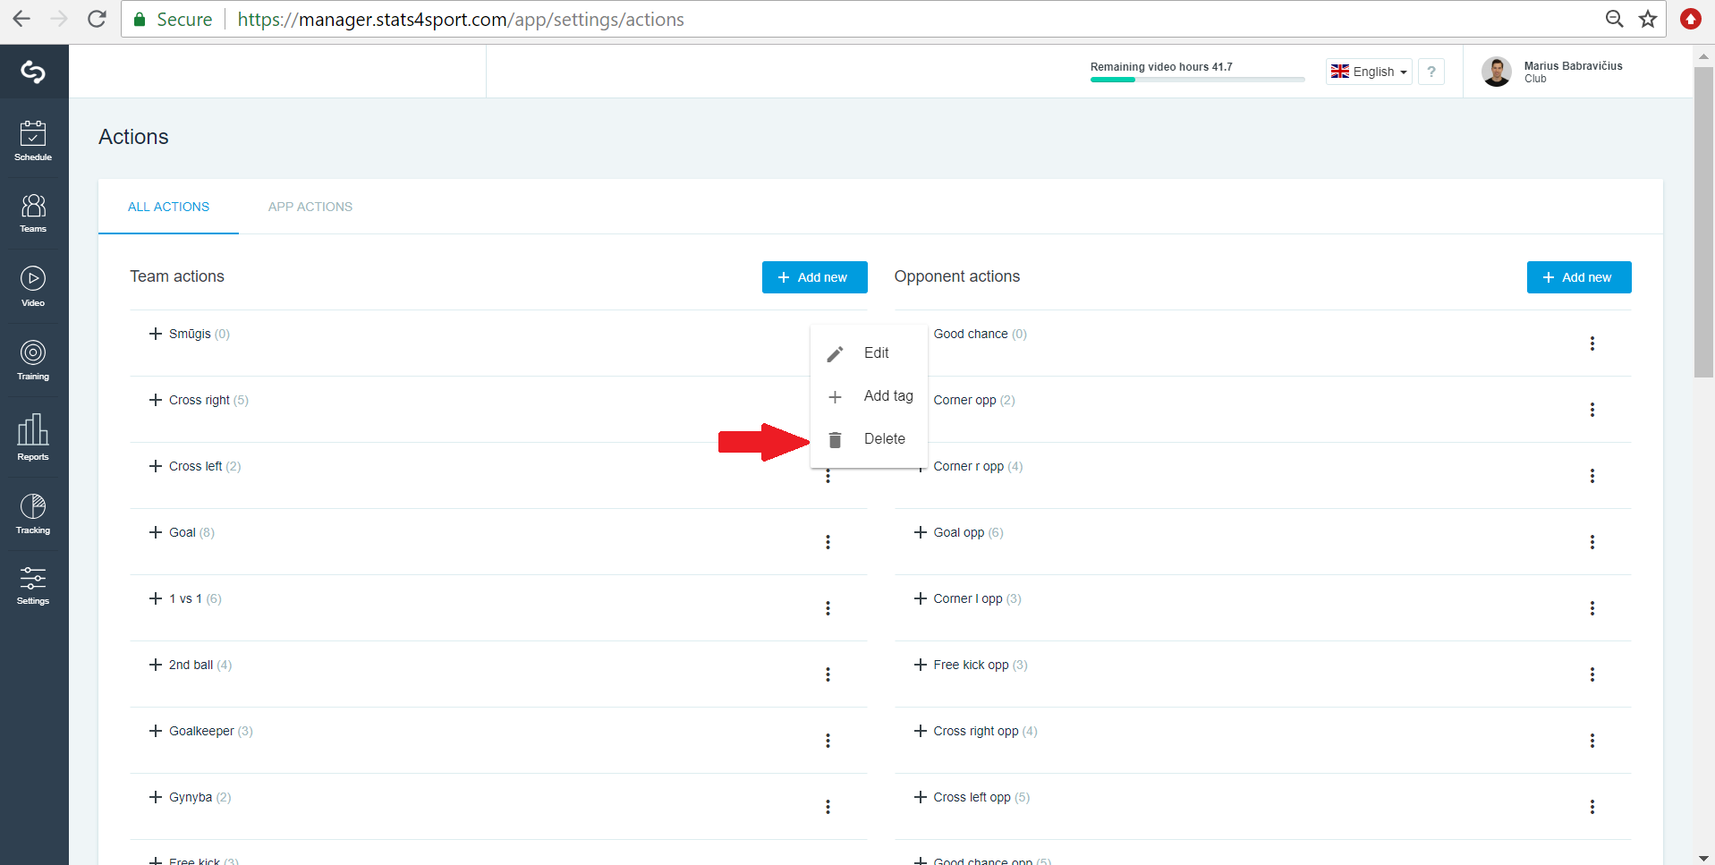Open three-dot menu for Goalkeeper row
This screenshot has height=865, width=1715.
coord(828,741)
